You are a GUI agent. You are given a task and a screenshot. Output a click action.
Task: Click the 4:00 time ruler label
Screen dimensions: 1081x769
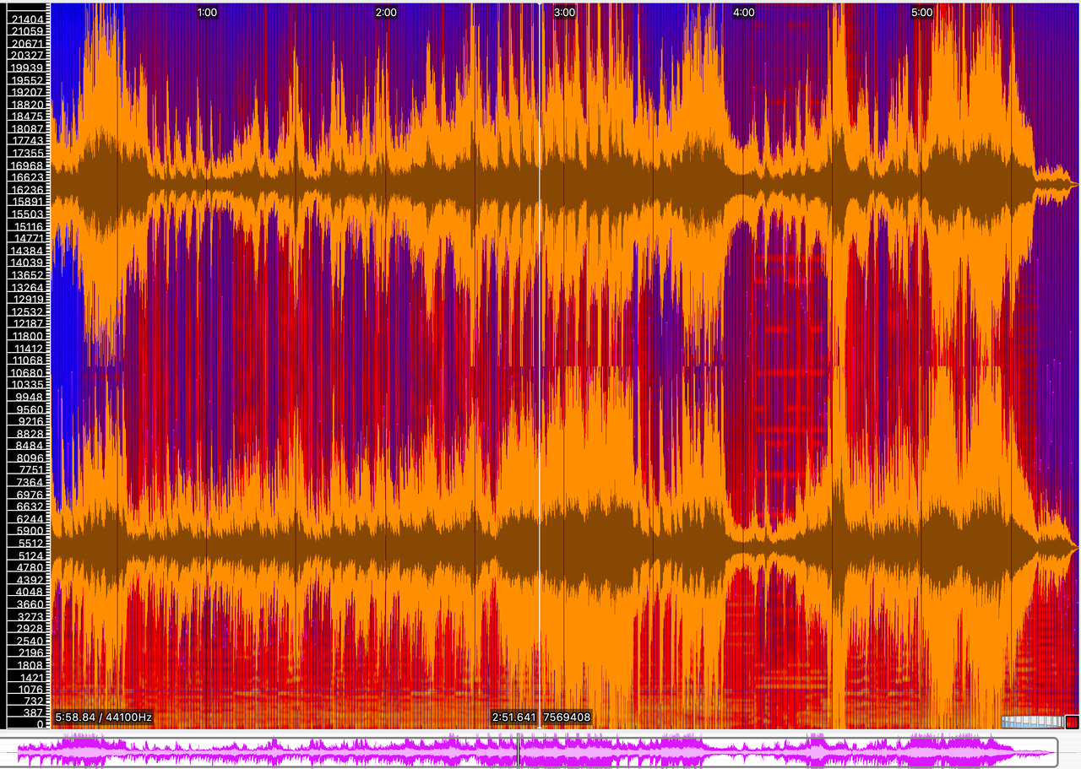pos(744,13)
